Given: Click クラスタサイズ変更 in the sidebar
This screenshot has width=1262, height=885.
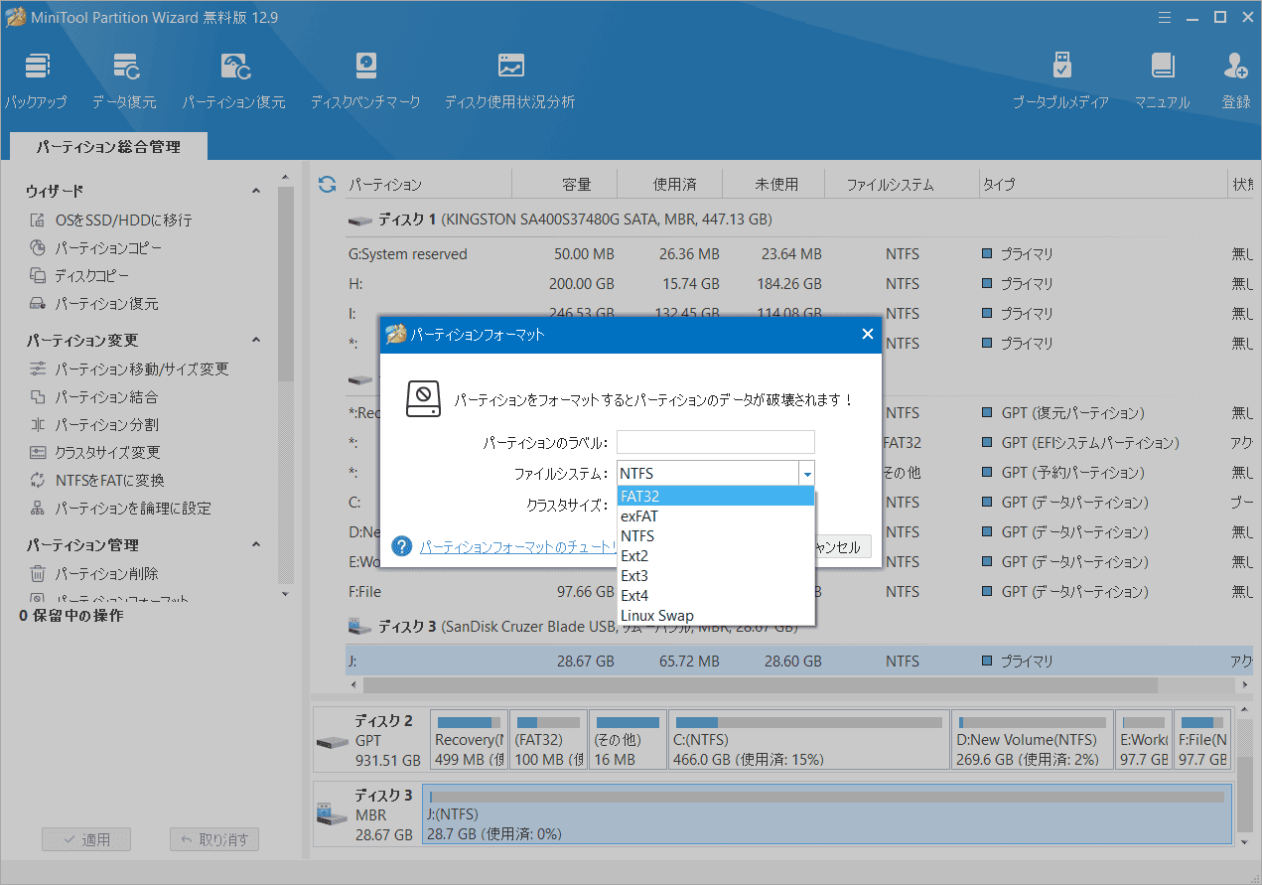Looking at the screenshot, I should (x=94, y=452).
